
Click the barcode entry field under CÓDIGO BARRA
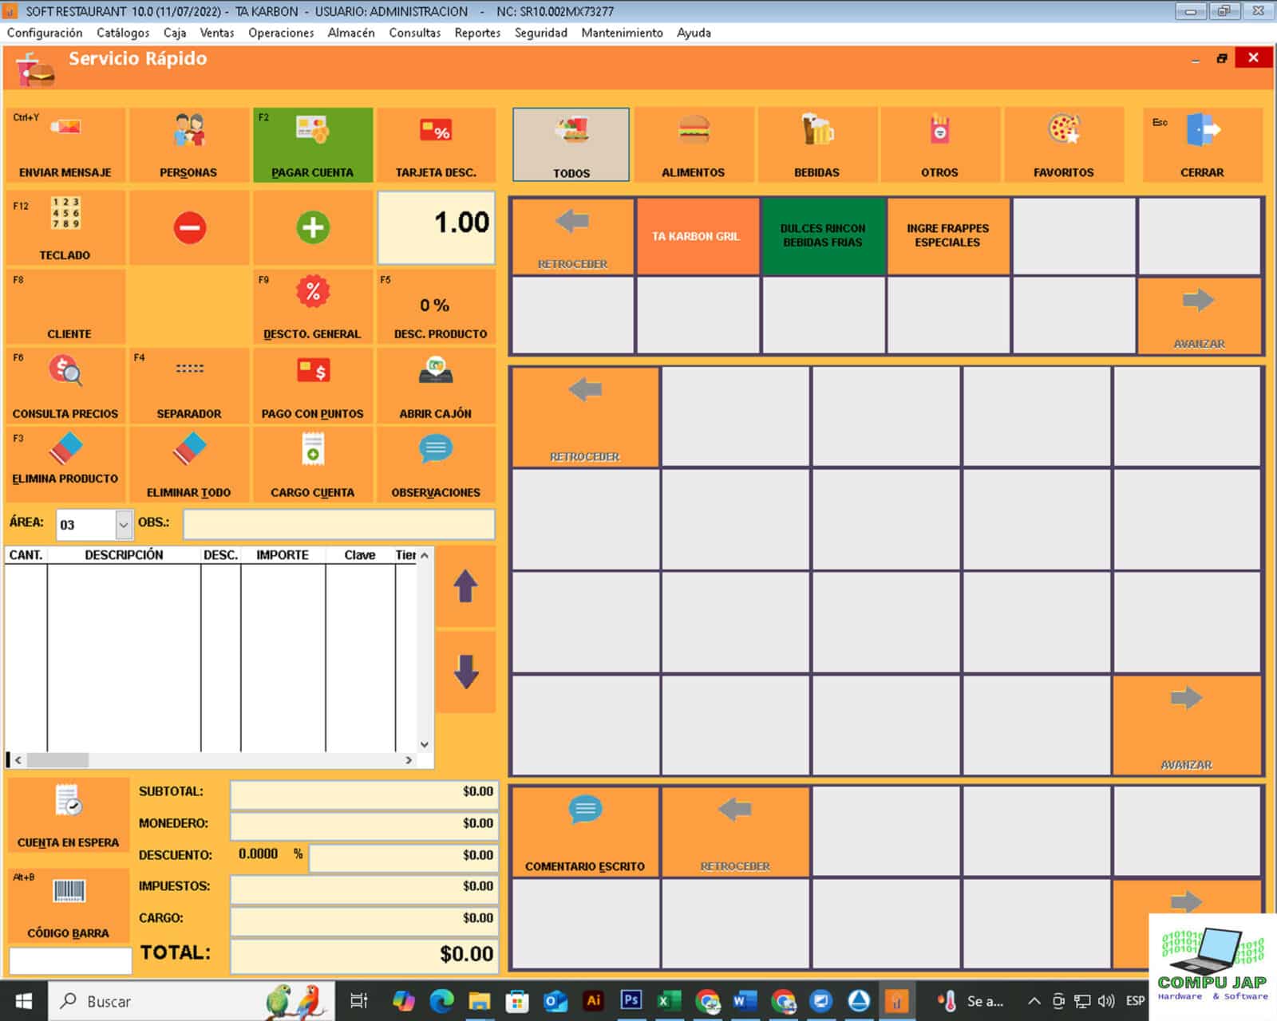point(70,960)
